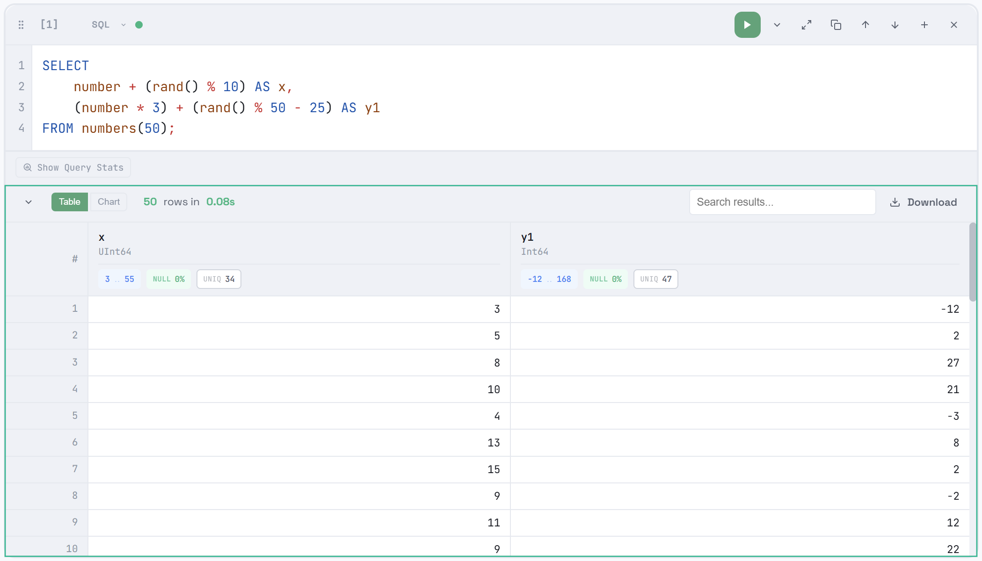Screen dimensions: 982x561
Task: Click the magnifier icon on Show Query Stats
Action: point(28,167)
